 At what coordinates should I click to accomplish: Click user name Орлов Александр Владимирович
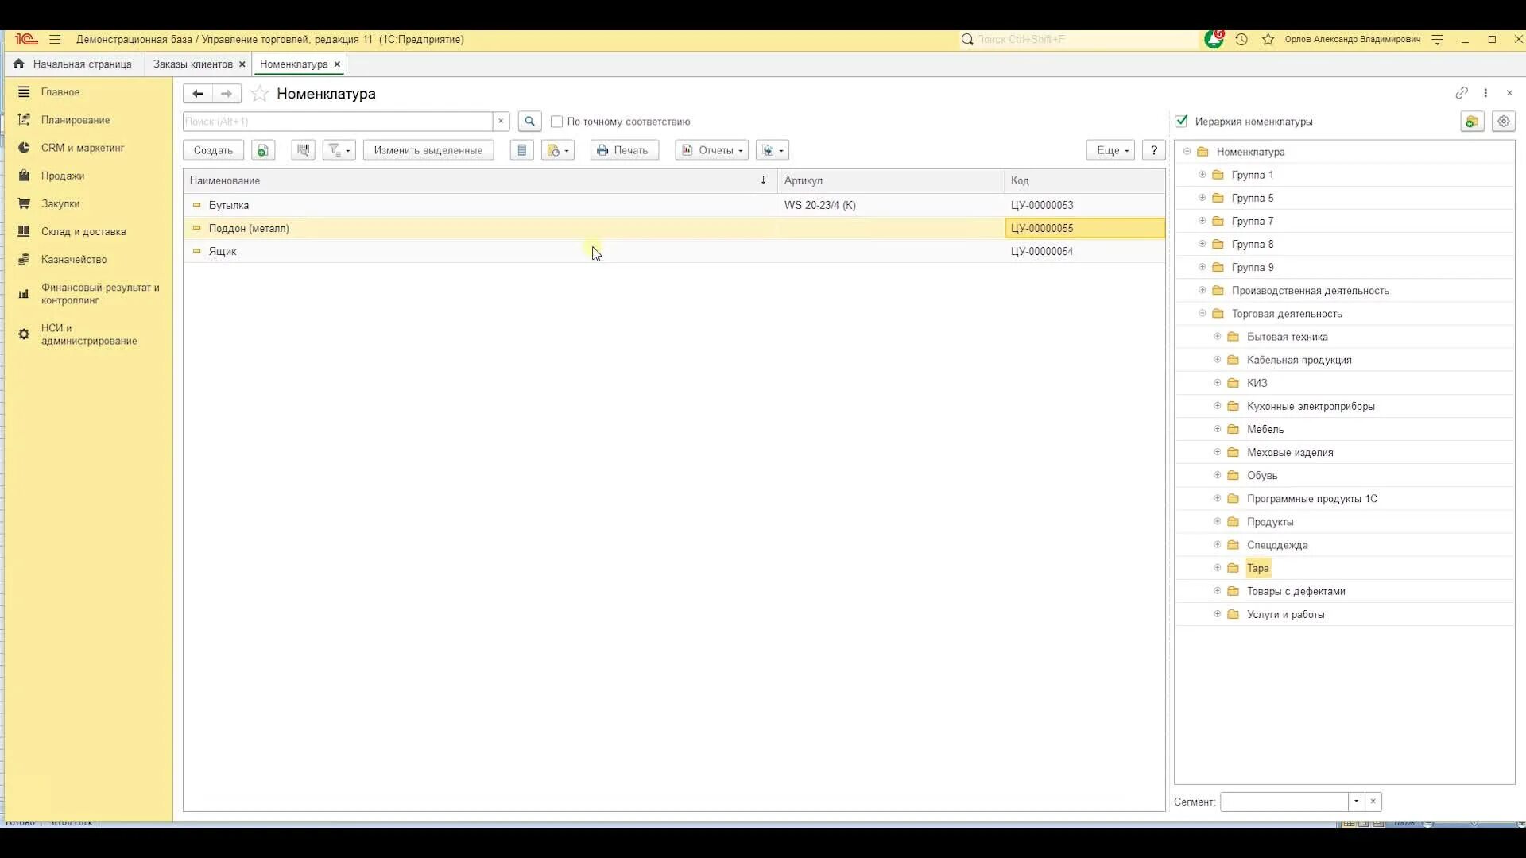(1352, 39)
